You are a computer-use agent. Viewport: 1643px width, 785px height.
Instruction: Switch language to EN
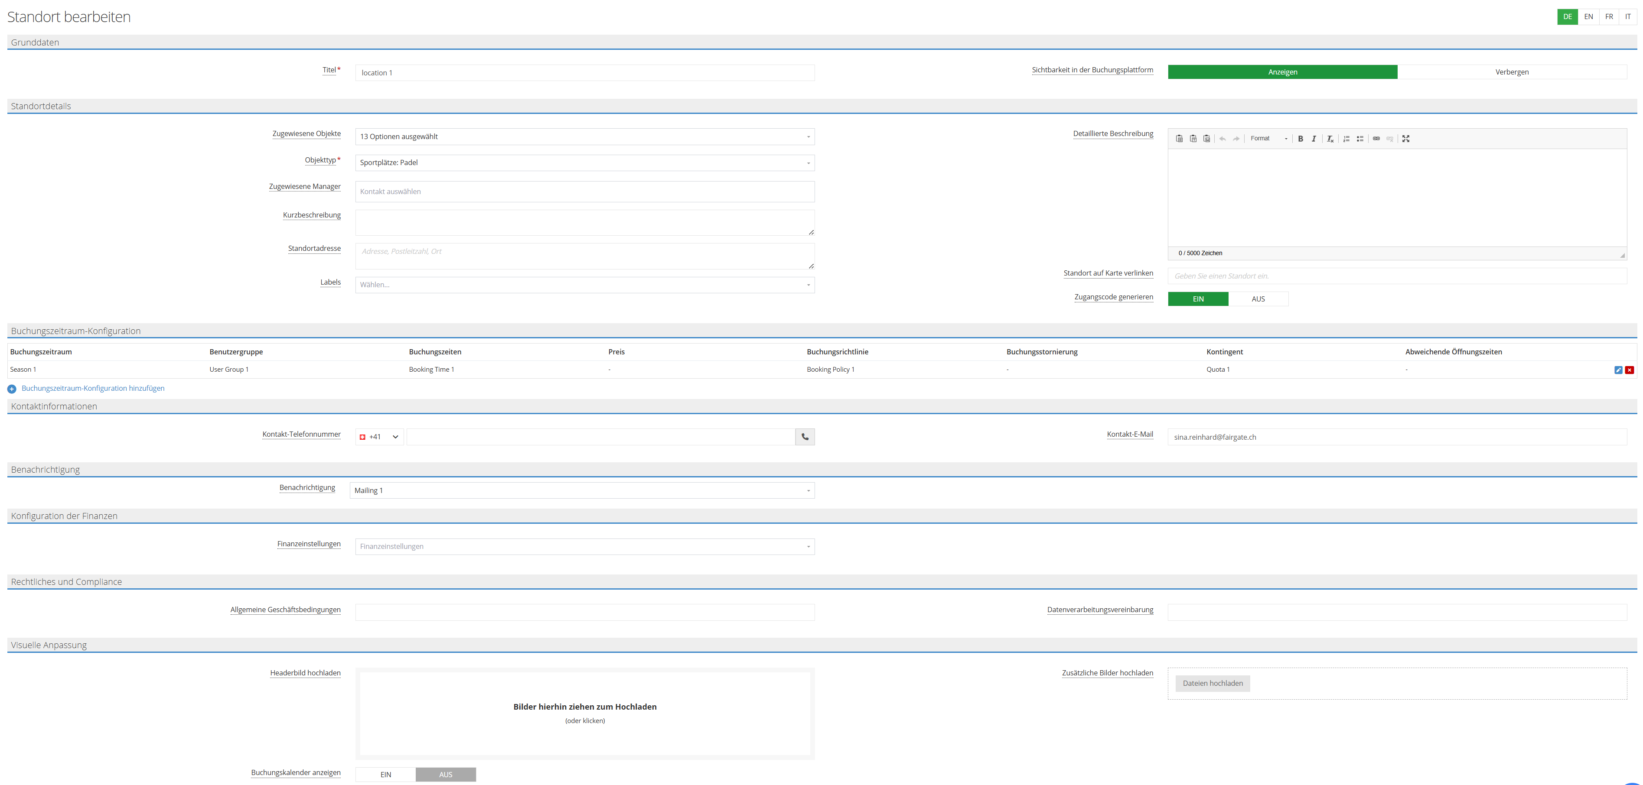click(1588, 16)
